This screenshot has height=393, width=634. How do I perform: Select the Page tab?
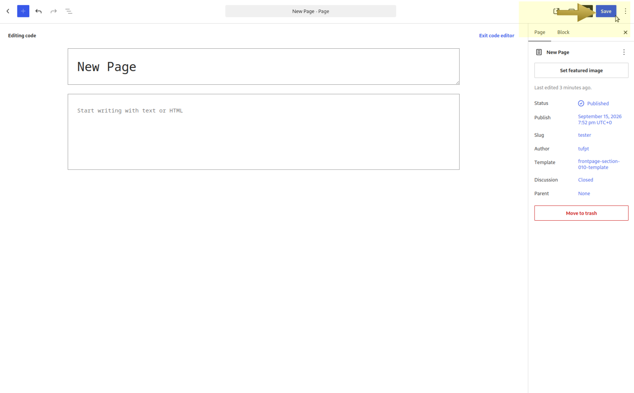click(540, 32)
